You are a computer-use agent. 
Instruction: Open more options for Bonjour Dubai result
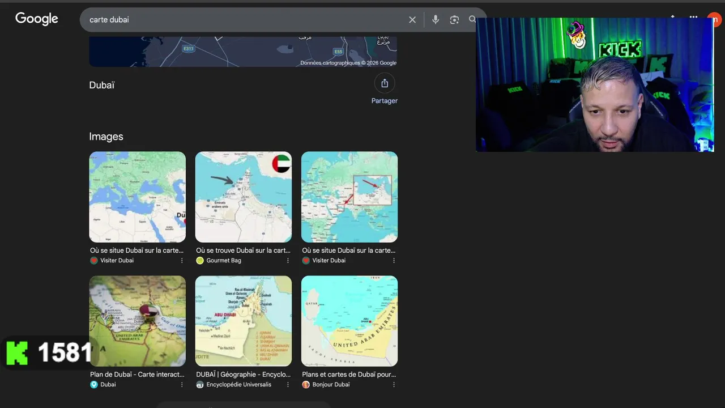coord(394,385)
